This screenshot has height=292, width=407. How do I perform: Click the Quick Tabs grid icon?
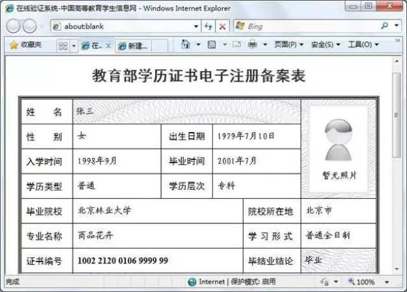(63, 46)
